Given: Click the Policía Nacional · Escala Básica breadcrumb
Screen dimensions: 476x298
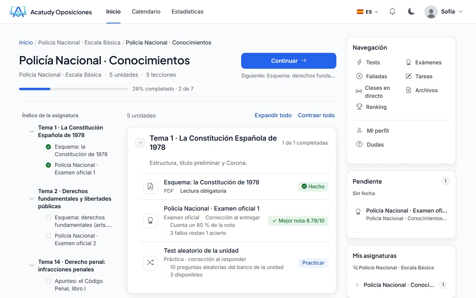Looking at the screenshot, I should (x=79, y=43).
